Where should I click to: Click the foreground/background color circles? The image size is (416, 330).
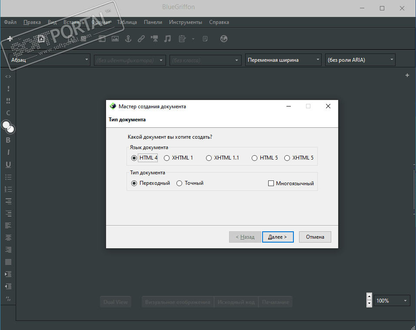pyautogui.click(x=8, y=127)
